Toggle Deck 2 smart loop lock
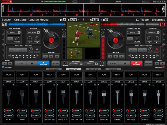This screenshot has height=125, width=167. [x=156, y=49]
